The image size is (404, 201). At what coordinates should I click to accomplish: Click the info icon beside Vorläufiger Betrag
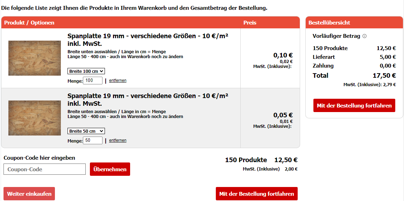click(364, 36)
